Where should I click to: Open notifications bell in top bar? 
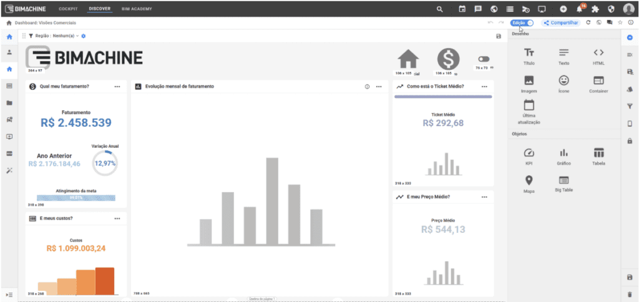point(579,9)
